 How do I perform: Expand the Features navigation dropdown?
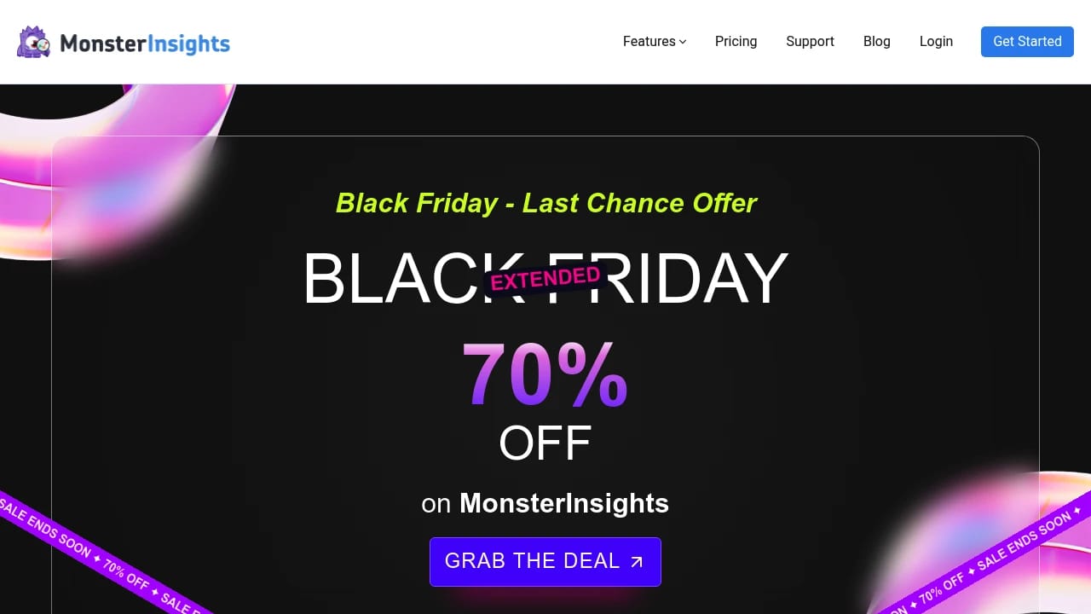(x=649, y=41)
